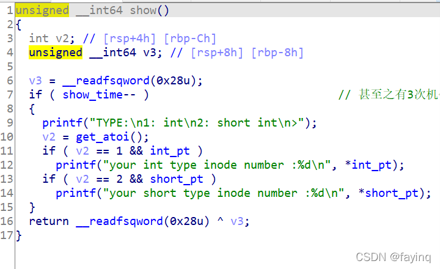Click the highlighted 'unsigned' keyword on line 1

coord(42,10)
